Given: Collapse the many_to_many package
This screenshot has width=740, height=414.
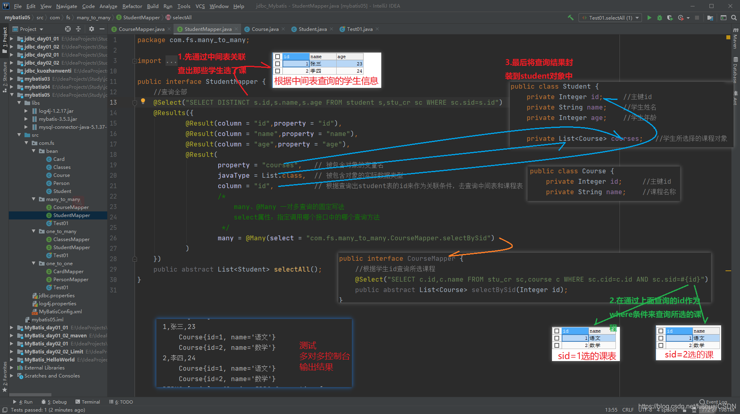Looking at the screenshot, I should click(x=33, y=199).
